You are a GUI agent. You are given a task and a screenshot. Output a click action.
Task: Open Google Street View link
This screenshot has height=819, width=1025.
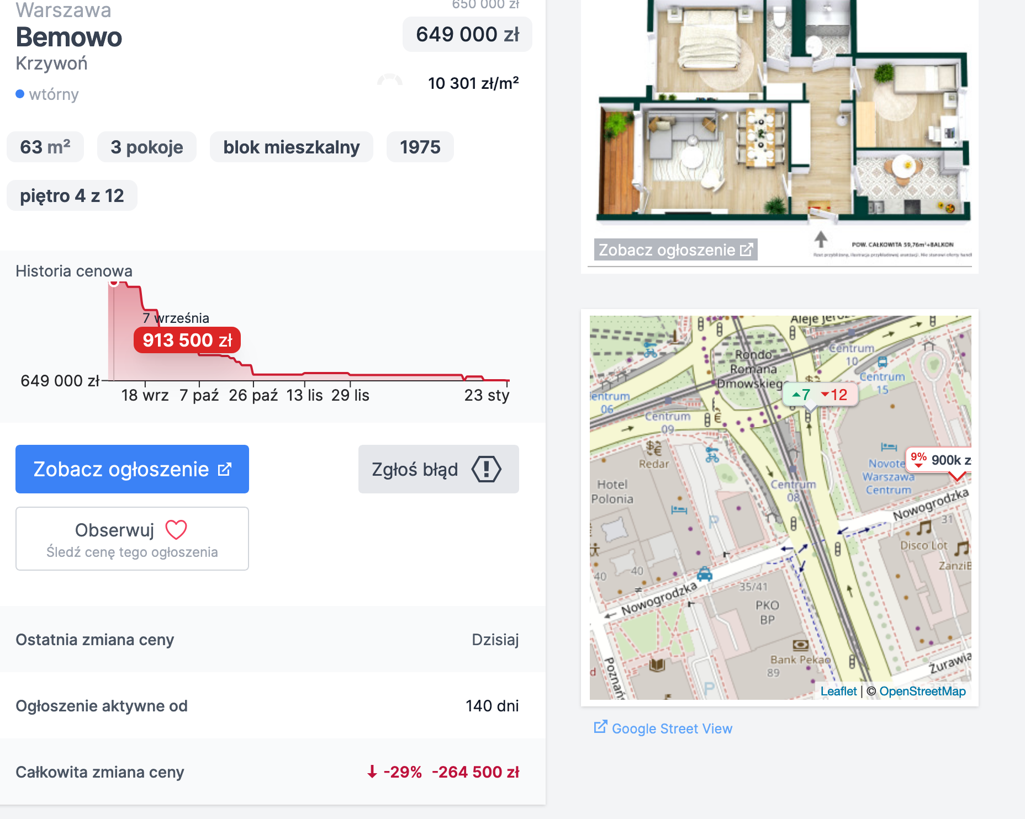[x=672, y=728]
